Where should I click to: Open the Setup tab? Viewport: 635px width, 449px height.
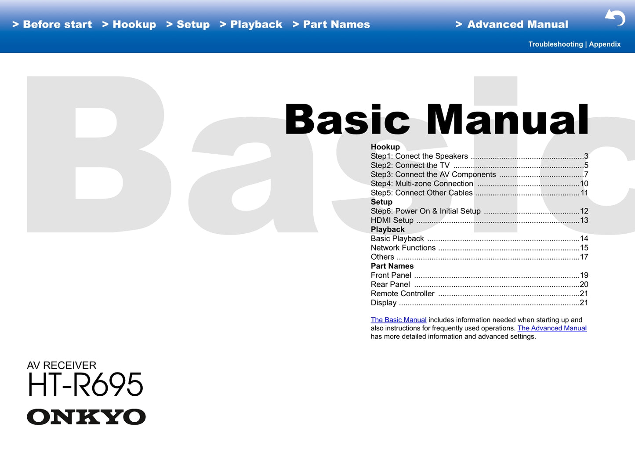coord(188,25)
